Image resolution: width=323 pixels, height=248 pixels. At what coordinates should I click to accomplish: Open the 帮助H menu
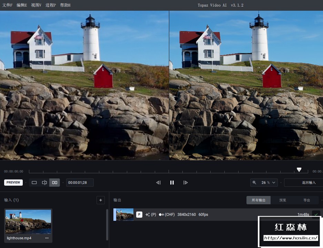coord(65,5)
